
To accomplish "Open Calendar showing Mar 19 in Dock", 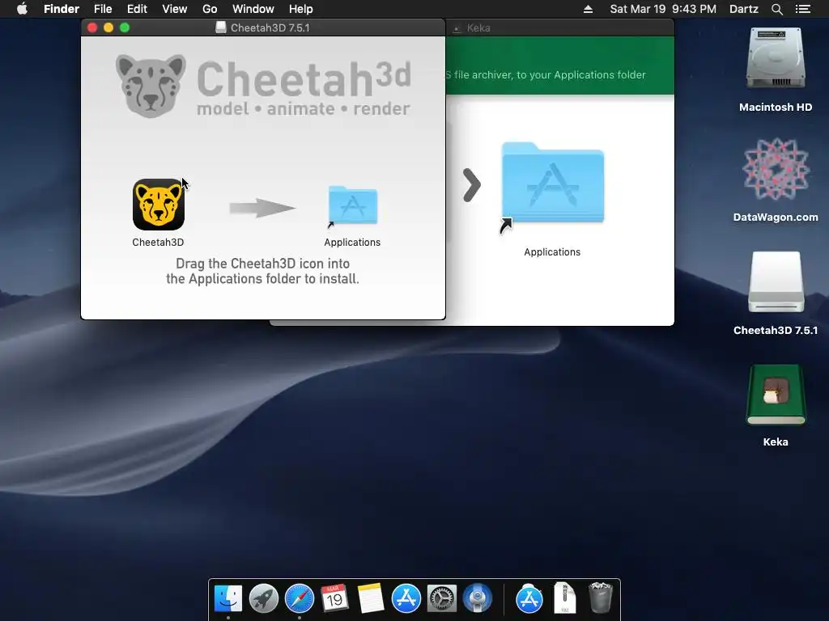I will pos(334,599).
